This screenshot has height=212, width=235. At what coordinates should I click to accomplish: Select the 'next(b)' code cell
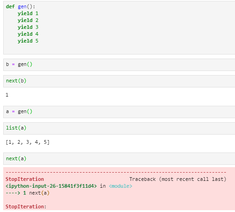(119, 81)
